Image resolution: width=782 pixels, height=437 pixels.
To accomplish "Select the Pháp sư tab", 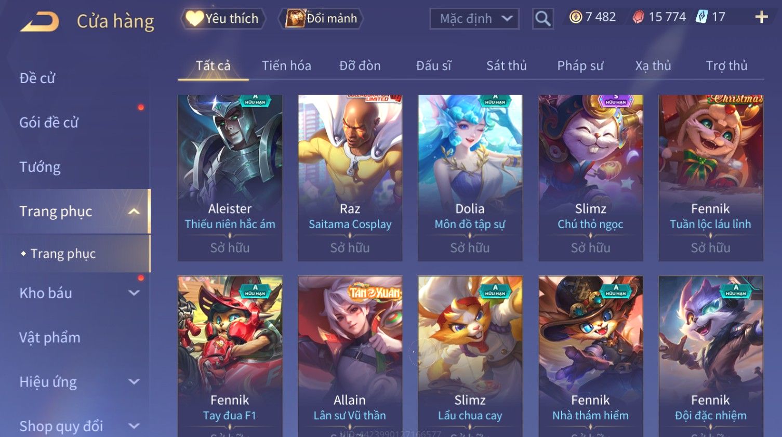I will click(x=580, y=66).
